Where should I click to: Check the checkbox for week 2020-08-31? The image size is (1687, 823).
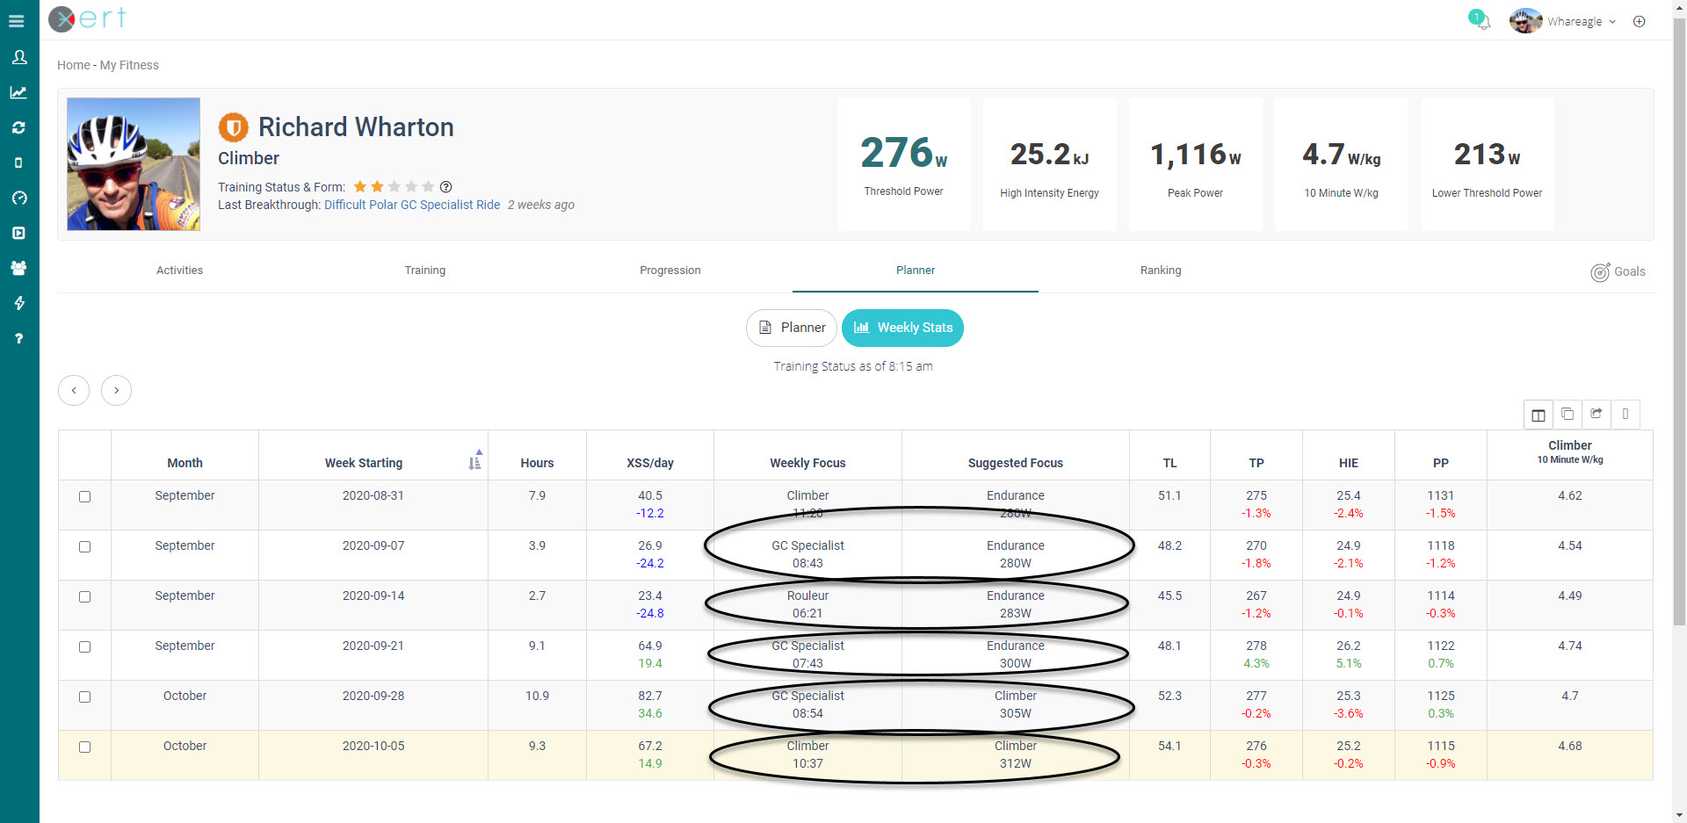click(84, 496)
